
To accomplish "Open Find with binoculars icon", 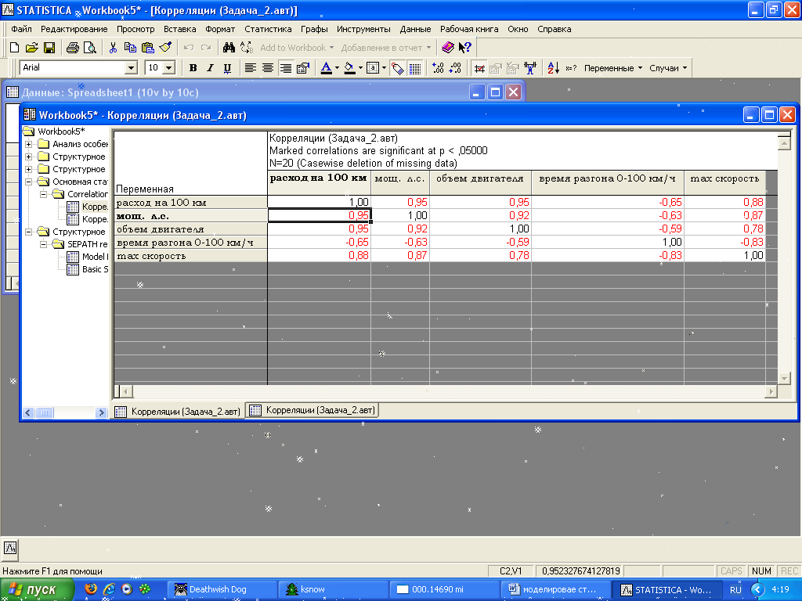I will click(229, 48).
